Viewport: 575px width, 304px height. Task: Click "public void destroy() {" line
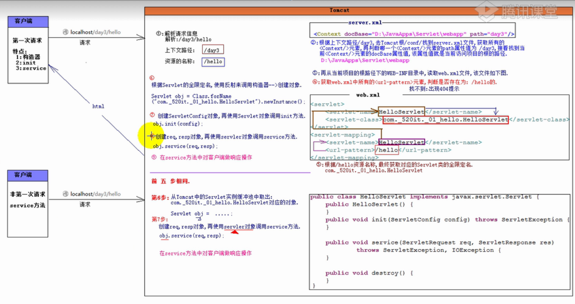pos(369,273)
